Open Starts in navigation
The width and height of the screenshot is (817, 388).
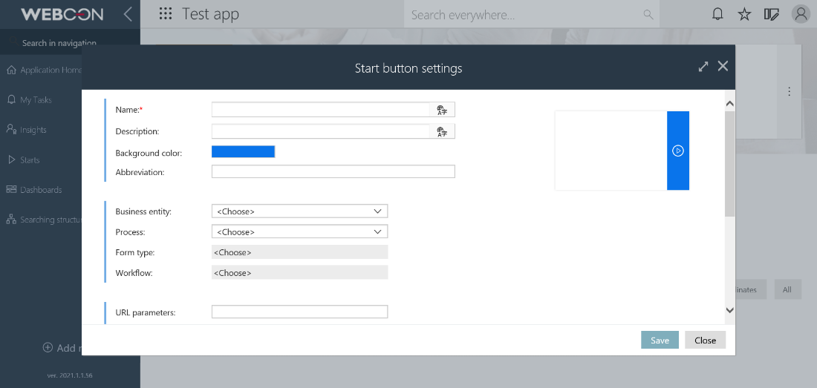click(x=30, y=160)
